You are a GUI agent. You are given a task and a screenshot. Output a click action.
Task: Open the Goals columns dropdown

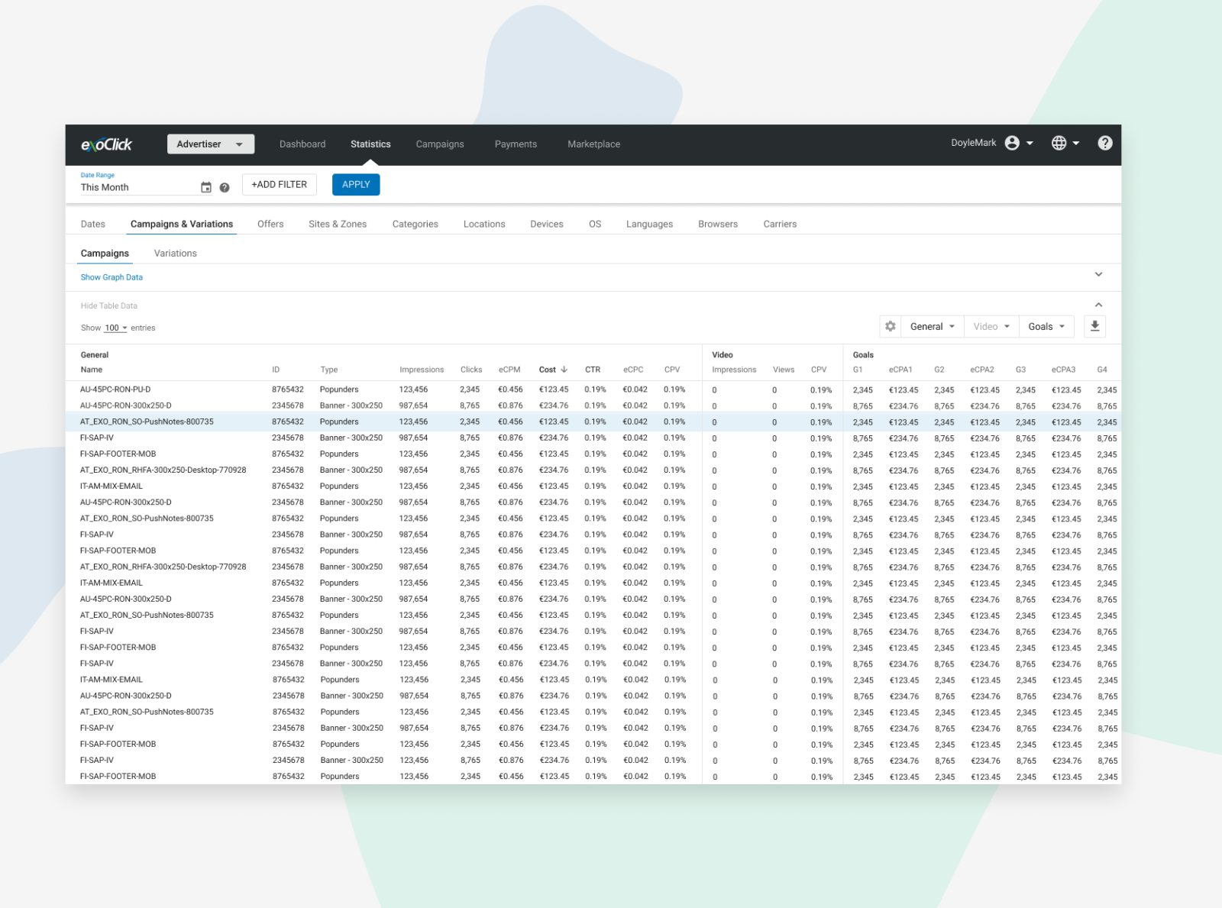point(1046,326)
